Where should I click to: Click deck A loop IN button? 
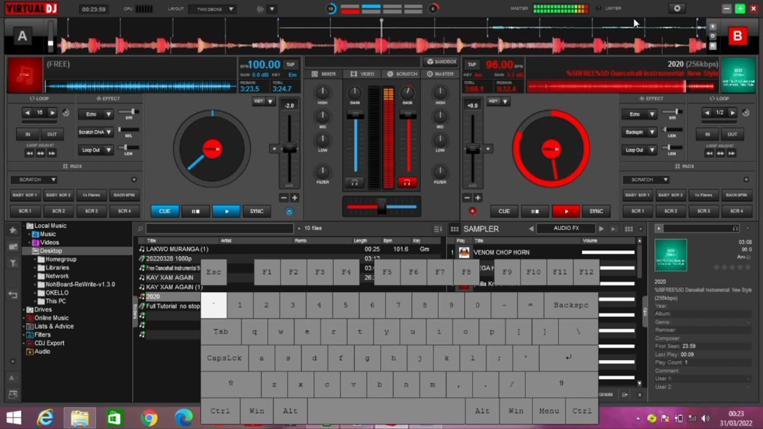click(27, 134)
